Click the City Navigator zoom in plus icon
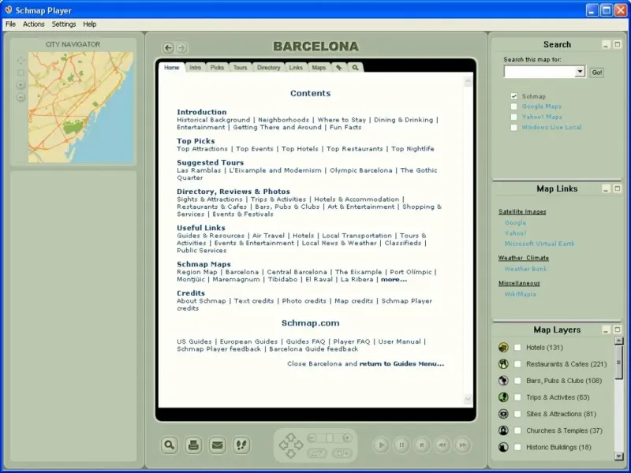This screenshot has height=473, width=631. [21, 85]
